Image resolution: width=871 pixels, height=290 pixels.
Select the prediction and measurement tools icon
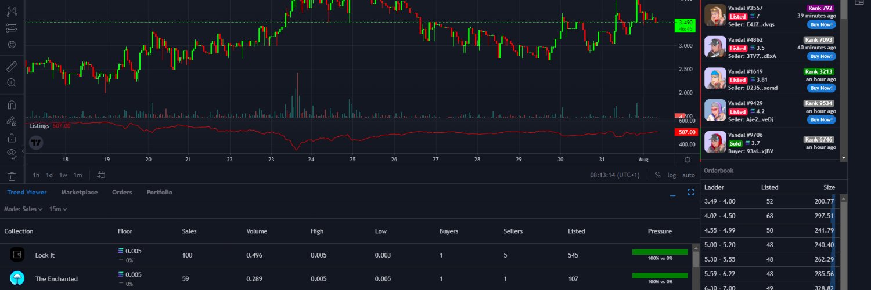coord(12,27)
